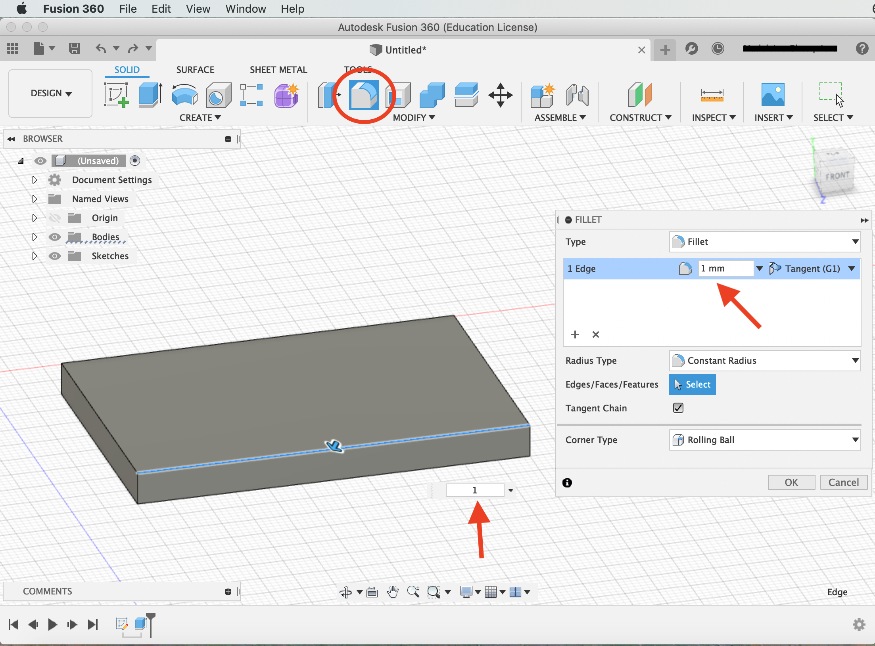
Task: Click the OK button to confirm
Action: click(789, 482)
